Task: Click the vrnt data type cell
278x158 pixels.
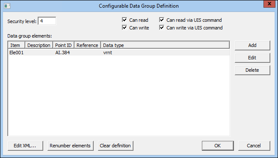Action: 108,53
